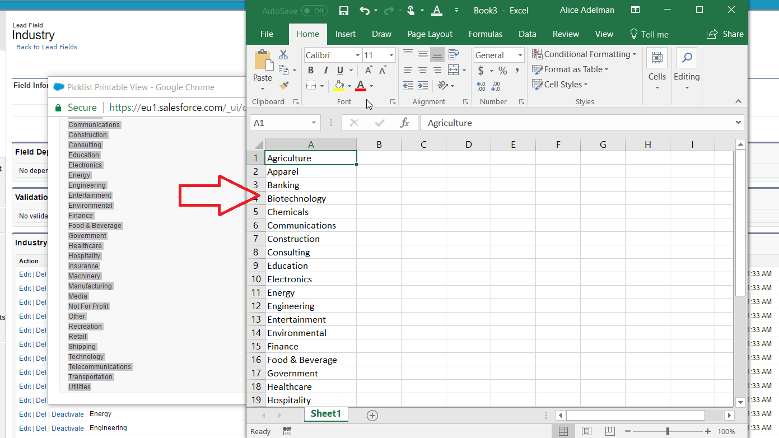Click the font color icon in the Quick Access Toolbar

click(437, 11)
